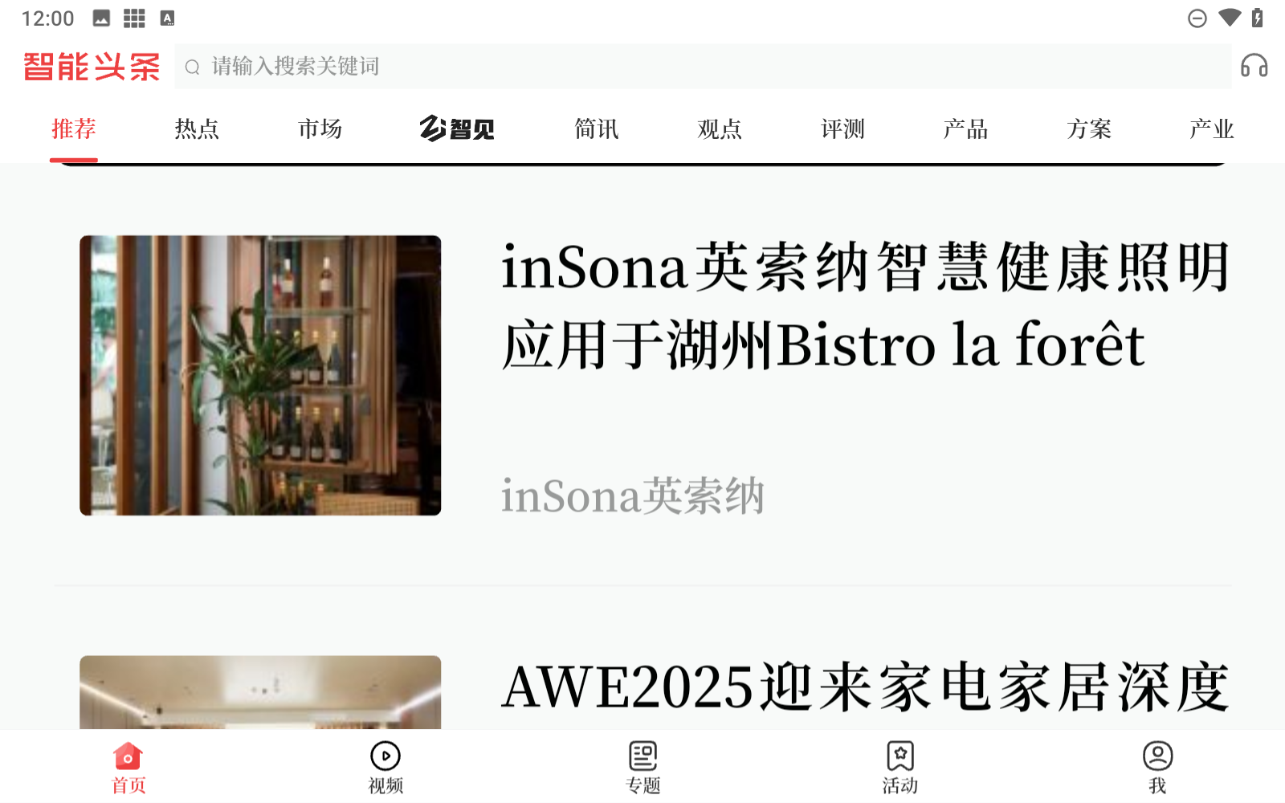The height and width of the screenshot is (803, 1285).
Task: Open the 视频 video tab icon
Action: click(385, 756)
